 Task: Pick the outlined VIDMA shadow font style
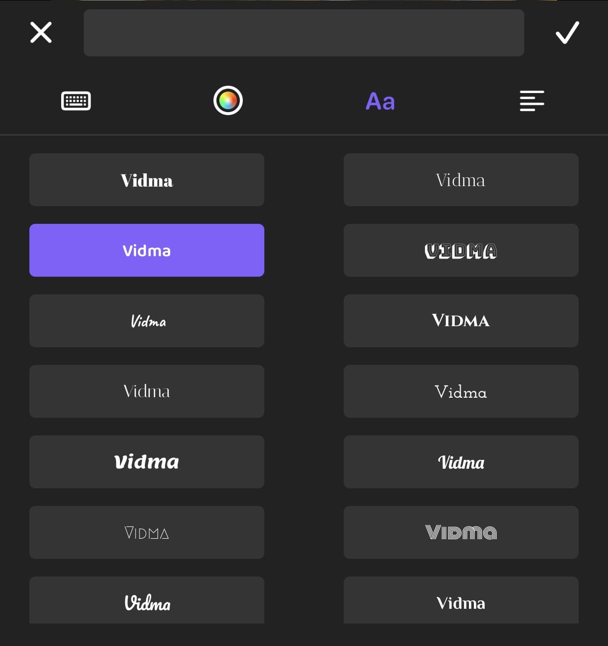tap(461, 250)
